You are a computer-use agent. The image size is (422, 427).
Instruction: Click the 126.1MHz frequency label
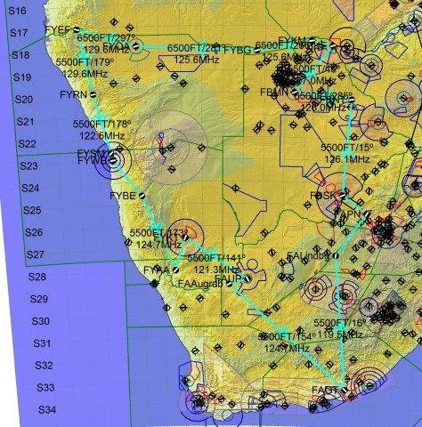tap(347, 159)
